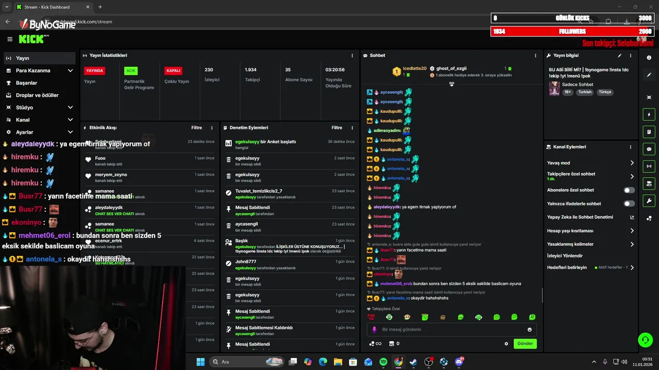Click the shop icon below the chat input
This screenshot has height=370, width=659.
point(391,344)
